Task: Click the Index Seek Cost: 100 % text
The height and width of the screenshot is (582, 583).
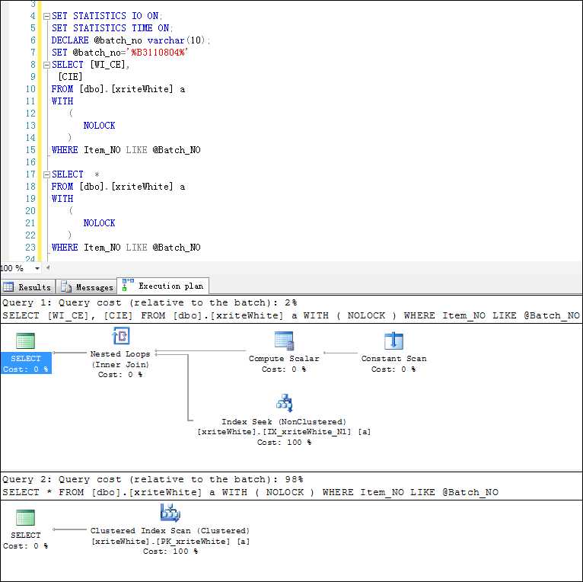Action: [284, 443]
